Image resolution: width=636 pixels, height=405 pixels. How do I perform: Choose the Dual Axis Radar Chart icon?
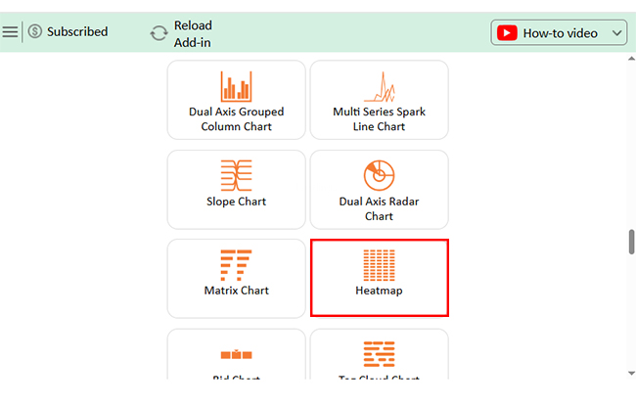pyautogui.click(x=379, y=175)
